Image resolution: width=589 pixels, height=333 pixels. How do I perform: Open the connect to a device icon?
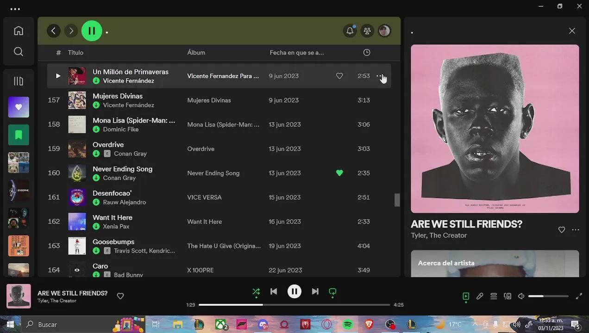pos(508,296)
